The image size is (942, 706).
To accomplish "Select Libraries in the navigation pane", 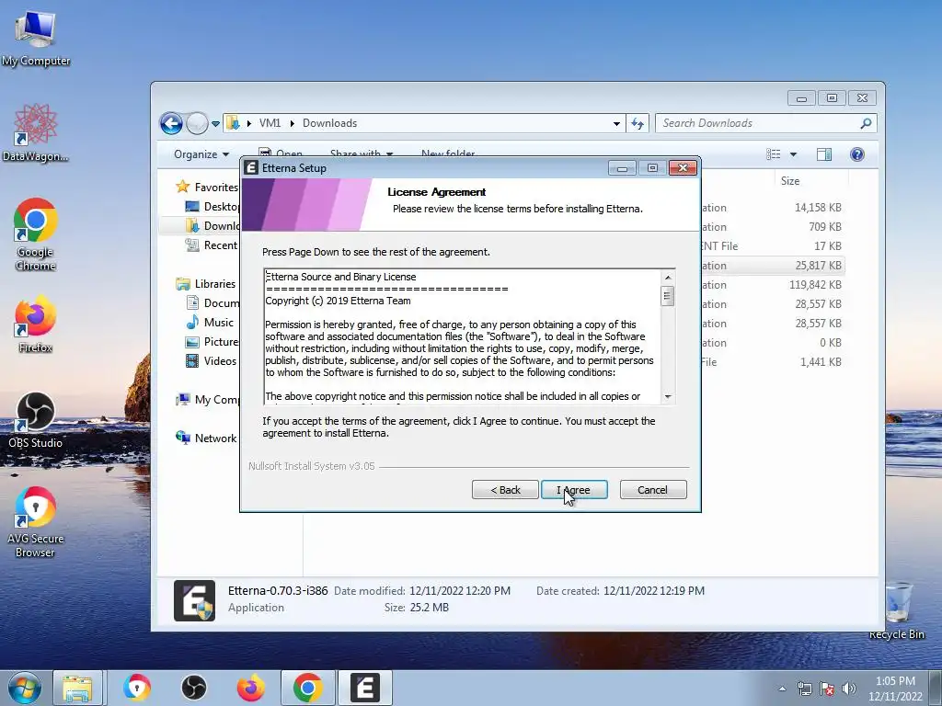I will point(206,284).
